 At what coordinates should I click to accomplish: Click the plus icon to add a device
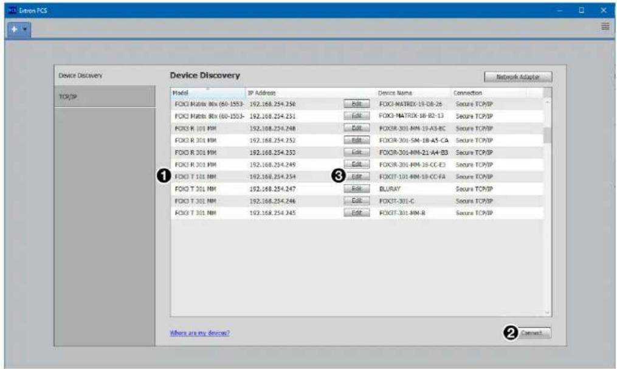(x=14, y=29)
